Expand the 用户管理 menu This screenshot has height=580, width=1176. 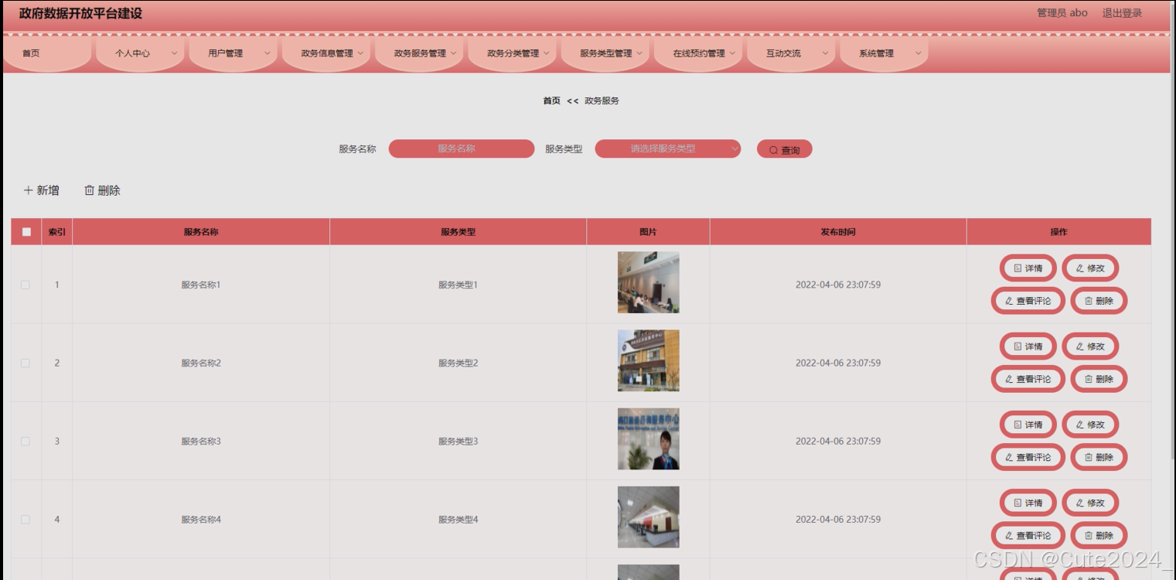(233, 53)
